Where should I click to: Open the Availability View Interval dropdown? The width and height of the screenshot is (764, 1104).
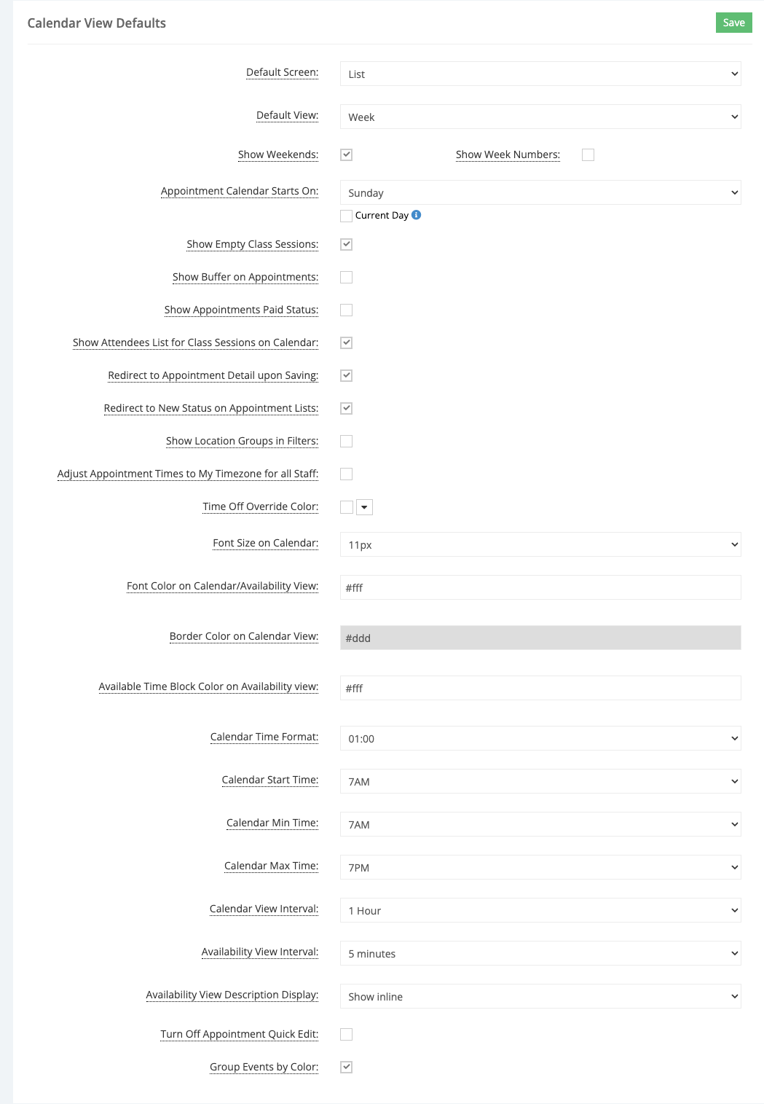point(539,953)
